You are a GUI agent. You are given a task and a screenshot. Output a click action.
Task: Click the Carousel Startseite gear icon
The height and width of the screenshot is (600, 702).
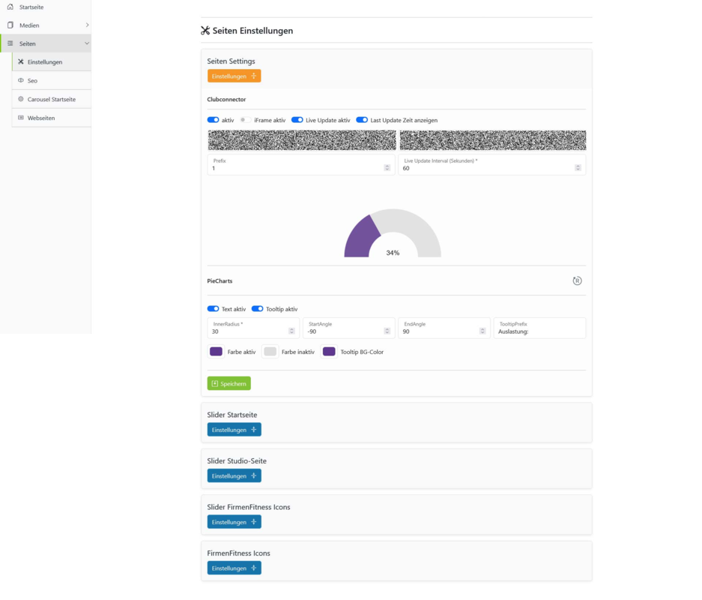(x=20, y=99)
